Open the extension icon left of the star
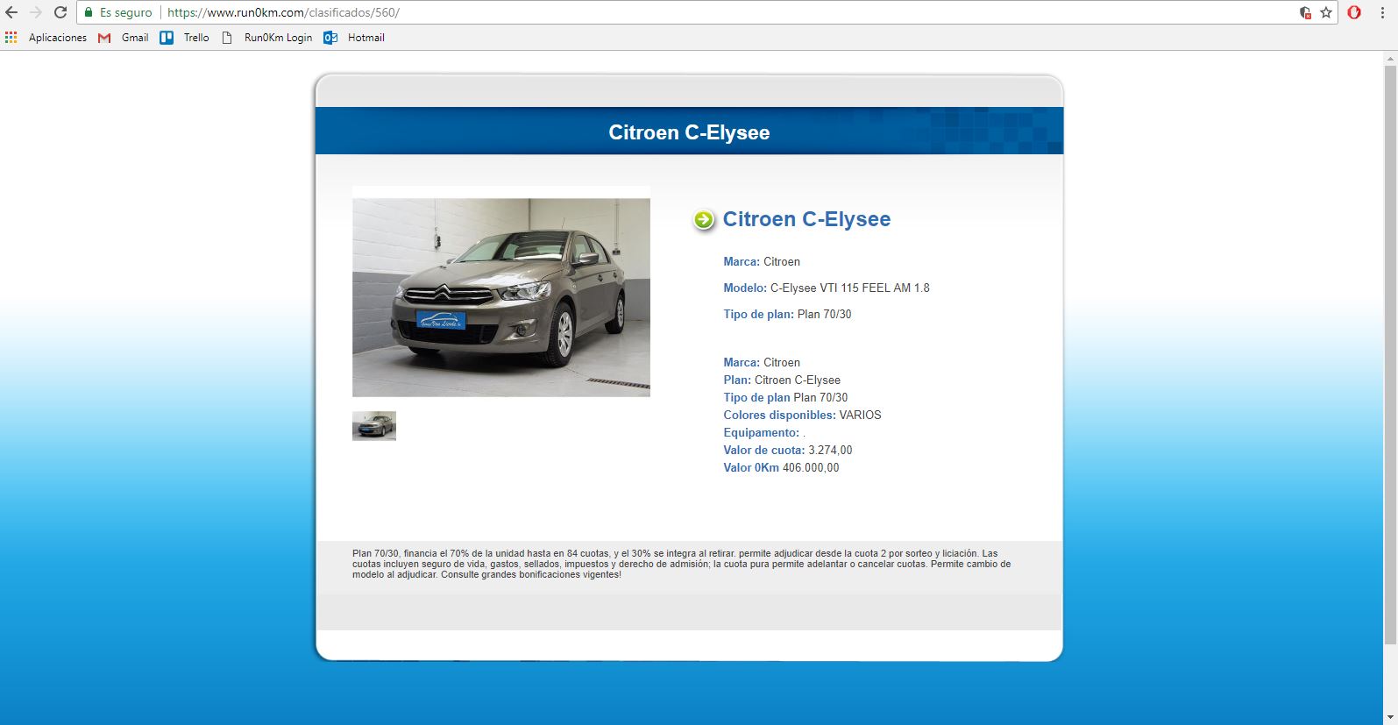 click(1305, 12)
